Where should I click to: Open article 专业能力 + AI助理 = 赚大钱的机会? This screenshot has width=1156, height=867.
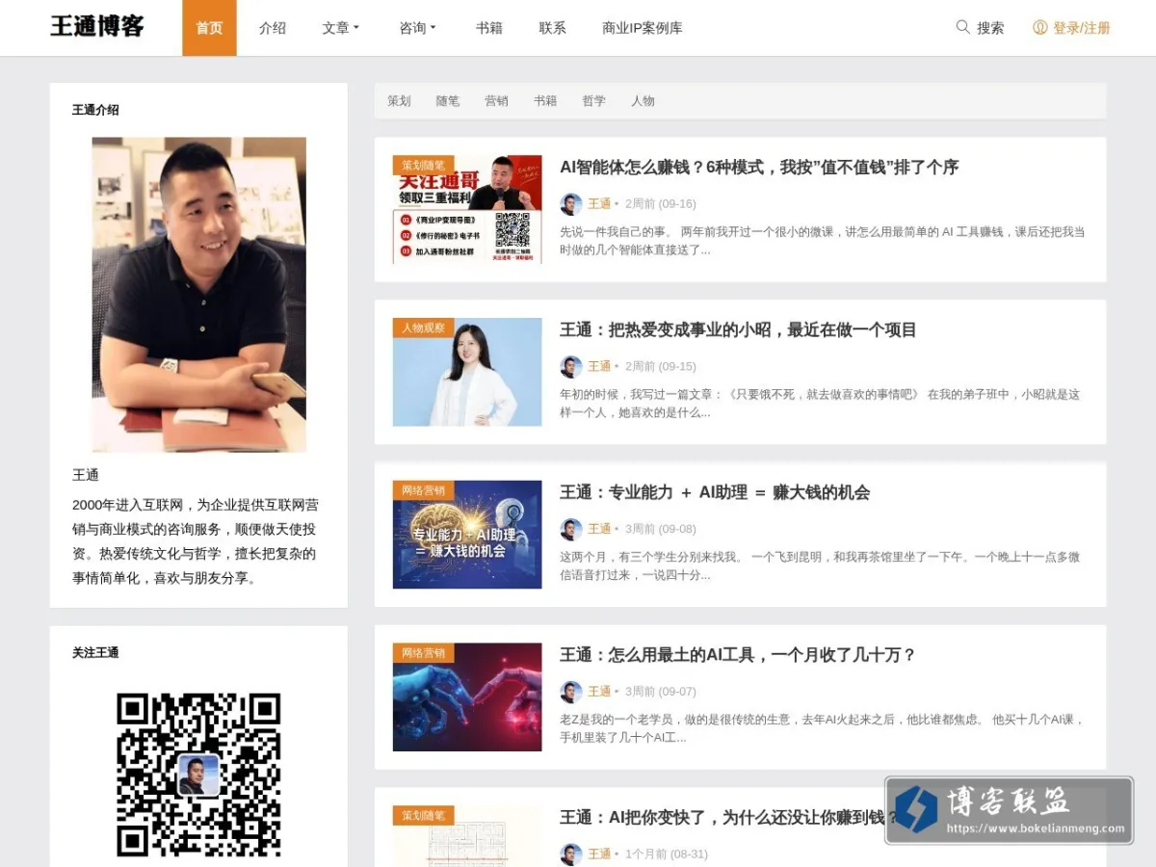click(x=715, y=492)
